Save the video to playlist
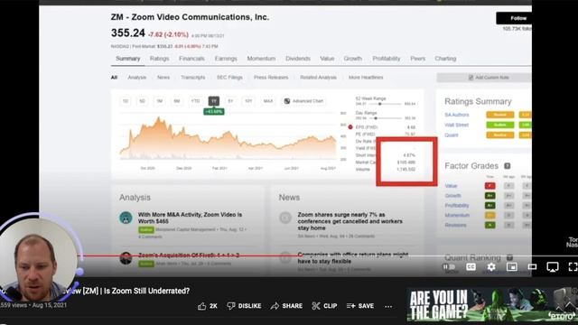 [360, 306]
